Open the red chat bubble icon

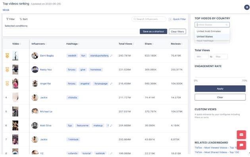(241, 145)
